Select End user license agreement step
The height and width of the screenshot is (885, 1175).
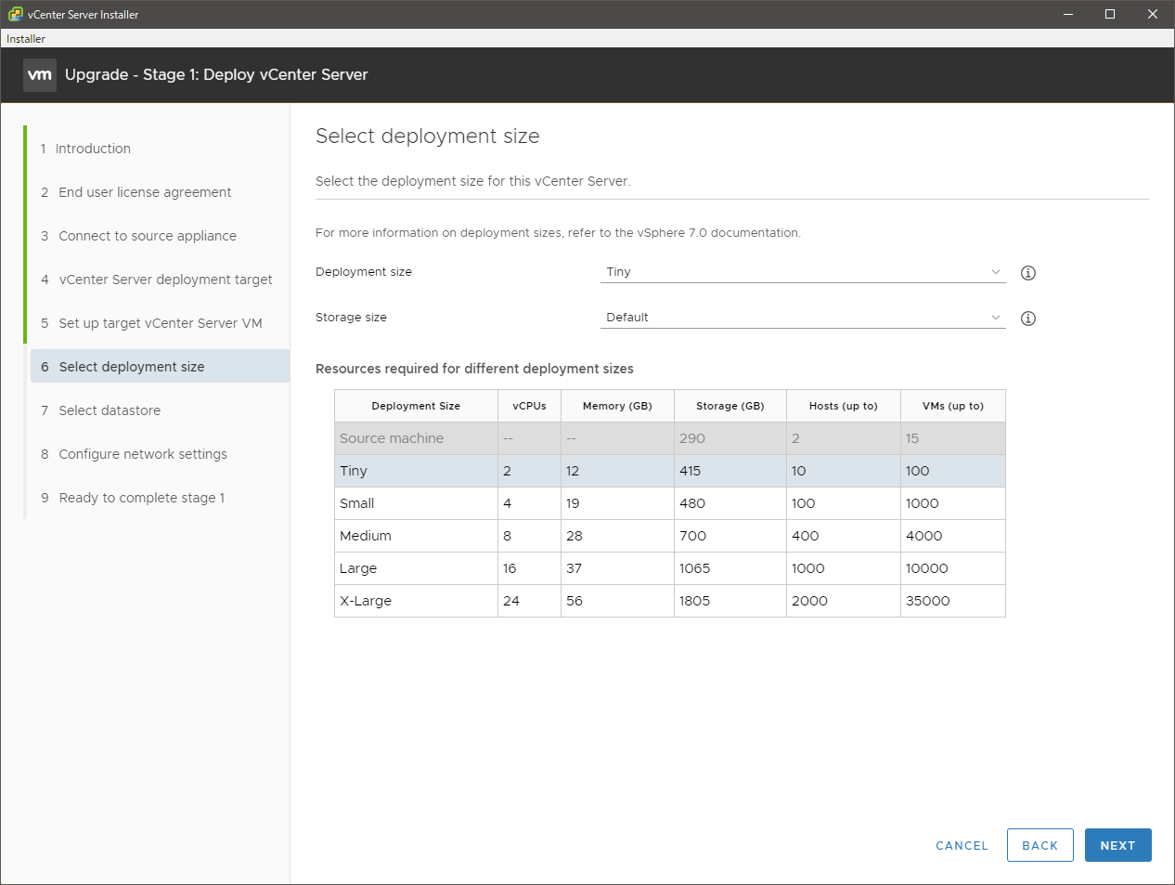click(x=145, y=192)
